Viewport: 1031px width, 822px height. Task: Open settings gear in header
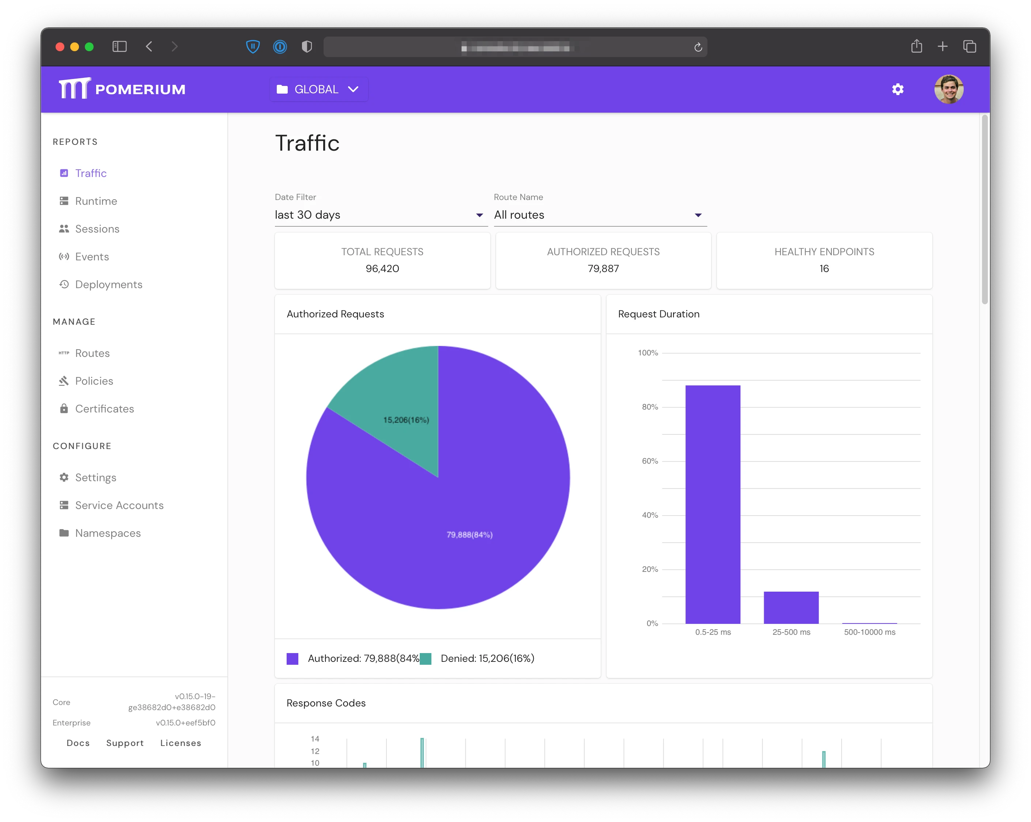[899, 90]
